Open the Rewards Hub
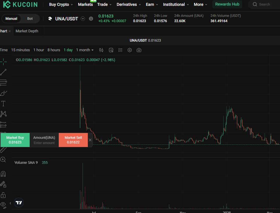Image resolution: width=280 pixels, height=213 pixels. pos(227,4)
